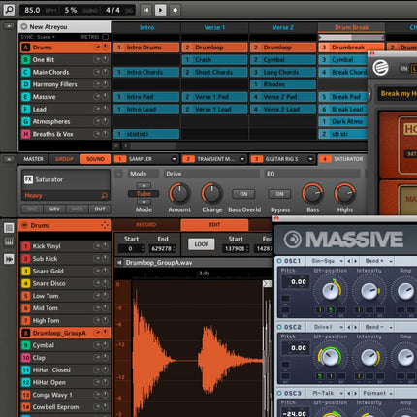Click the LOOP button in the sample editor

202,244
